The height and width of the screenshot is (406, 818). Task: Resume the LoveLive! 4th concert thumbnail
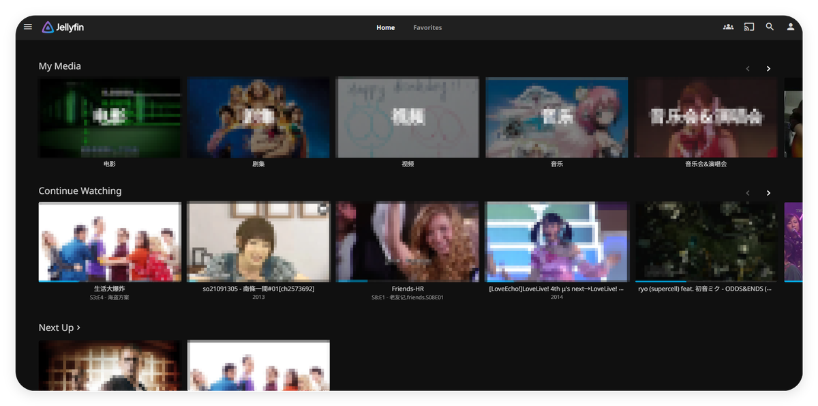click(557, 242)
